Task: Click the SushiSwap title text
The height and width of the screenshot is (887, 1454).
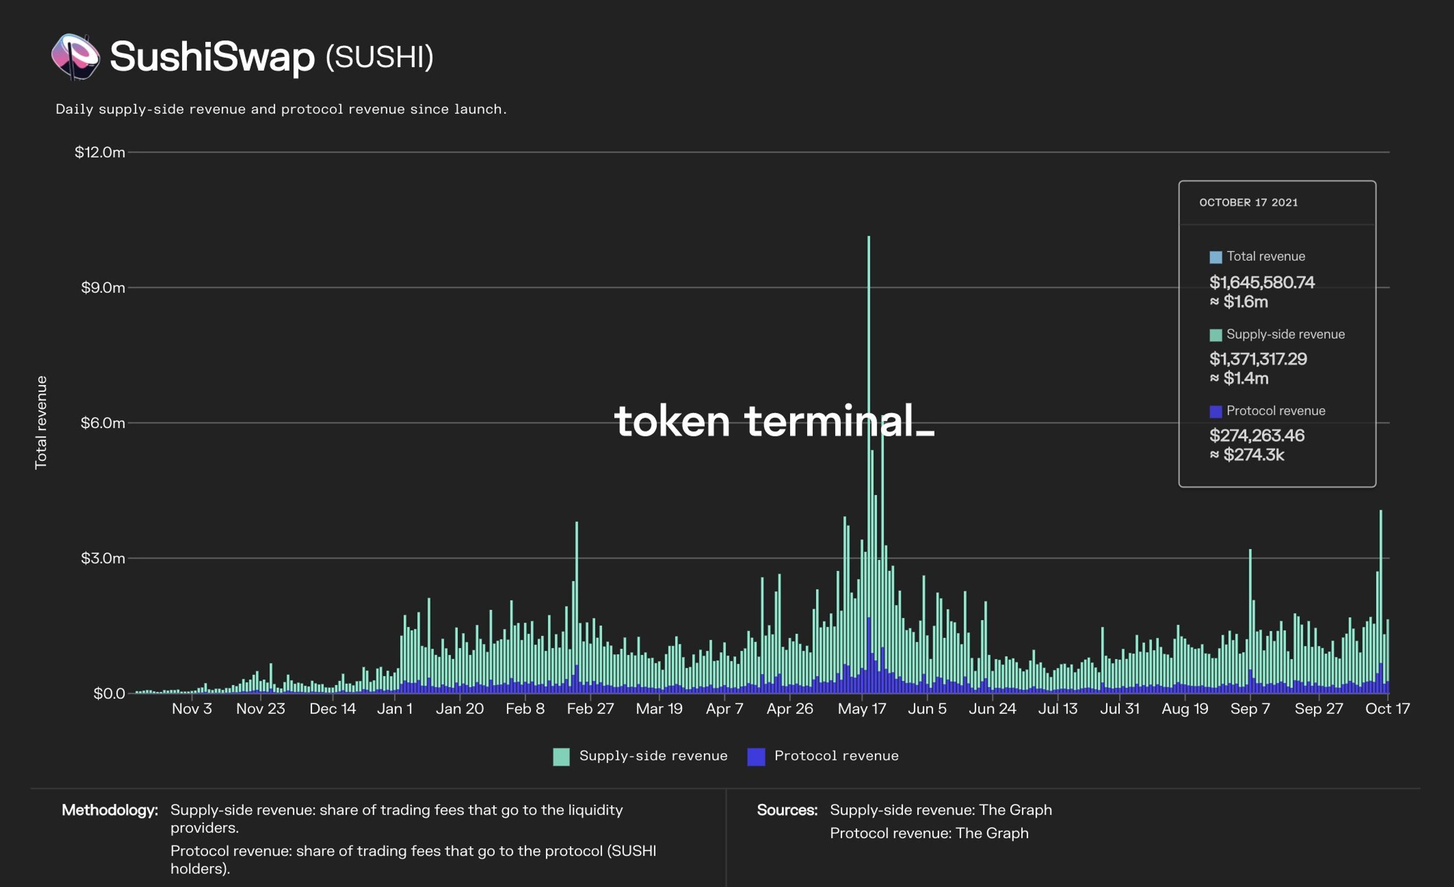Action: [212, 57]
